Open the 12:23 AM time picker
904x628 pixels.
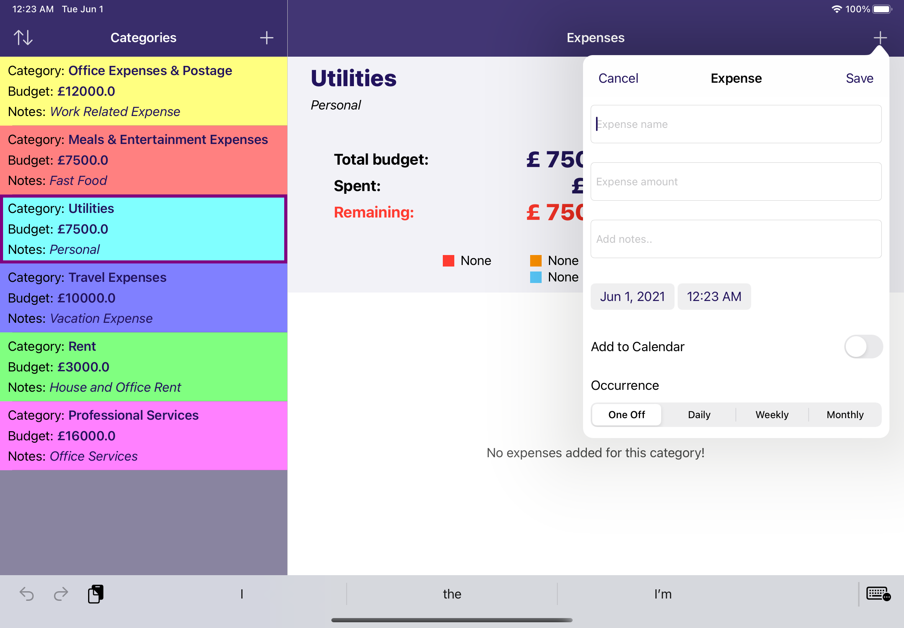[714, 296]
